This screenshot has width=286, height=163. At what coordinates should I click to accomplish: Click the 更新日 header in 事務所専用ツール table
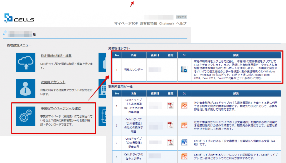click(155, 94)
